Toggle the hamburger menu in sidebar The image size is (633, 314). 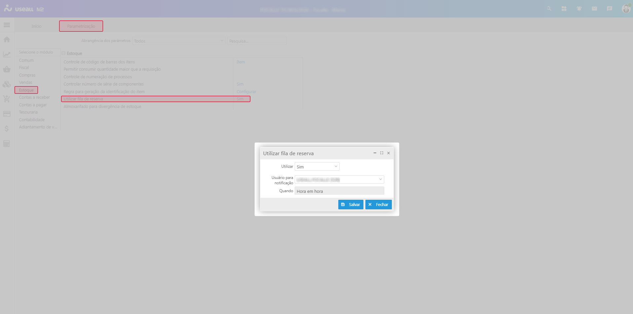tap(7, 25)
